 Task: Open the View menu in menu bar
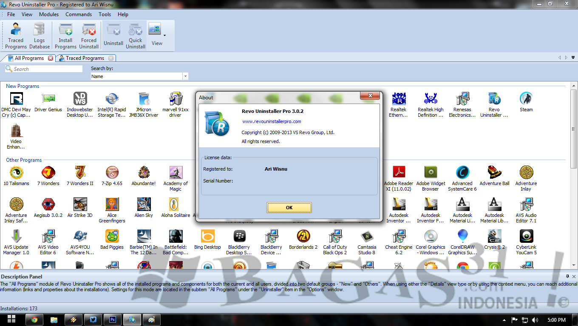(27, 14)
